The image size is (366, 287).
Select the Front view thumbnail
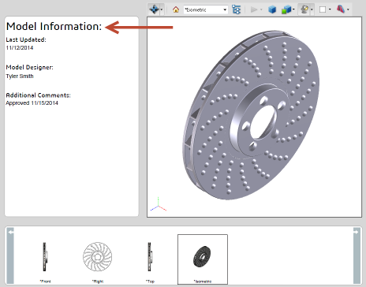point(45,259)
